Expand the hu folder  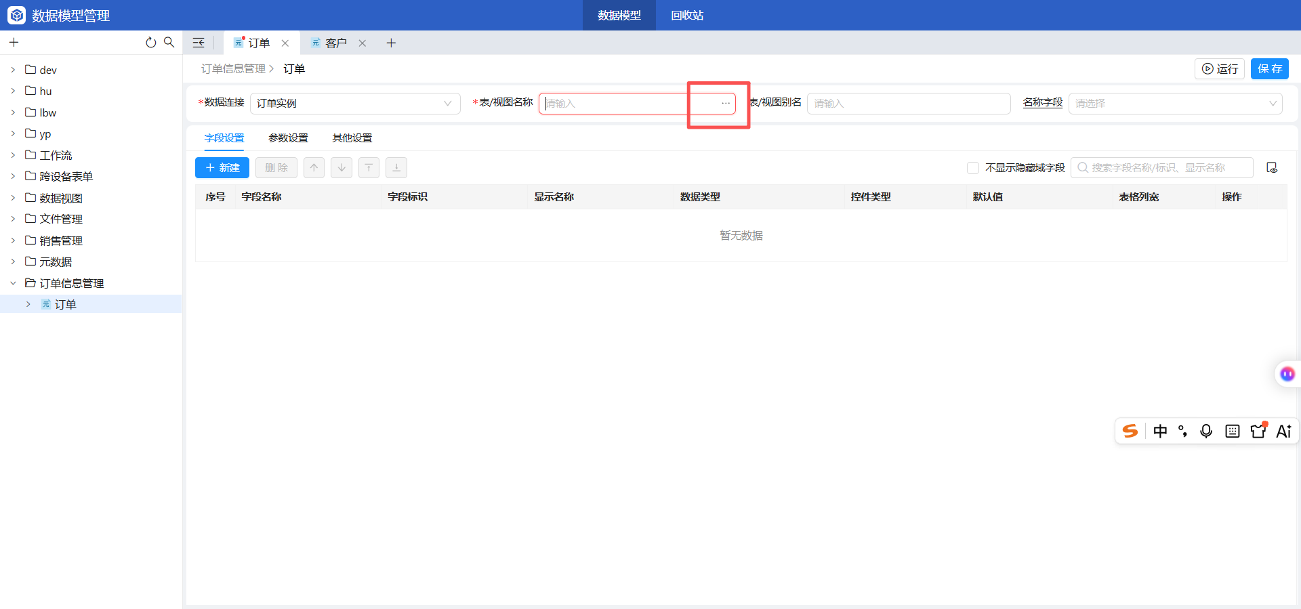[13, 91]
